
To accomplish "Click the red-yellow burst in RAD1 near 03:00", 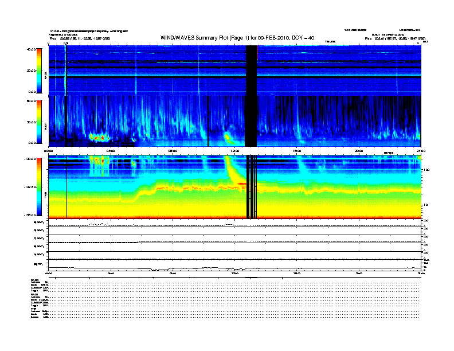I will click(x=99, y=137).
